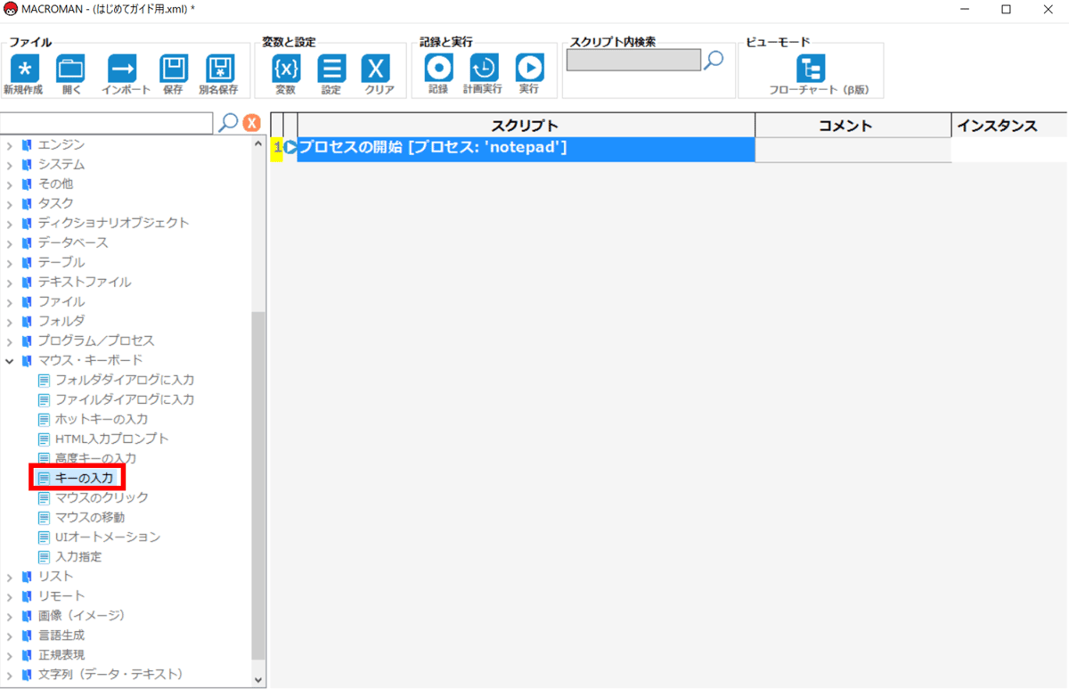
Task: Select キーの入力 command
Action: [x=85, y=478]
